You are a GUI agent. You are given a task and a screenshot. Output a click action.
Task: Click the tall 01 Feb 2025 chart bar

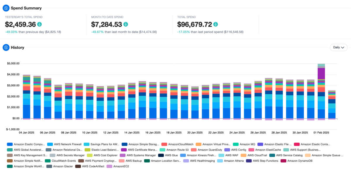321,92
